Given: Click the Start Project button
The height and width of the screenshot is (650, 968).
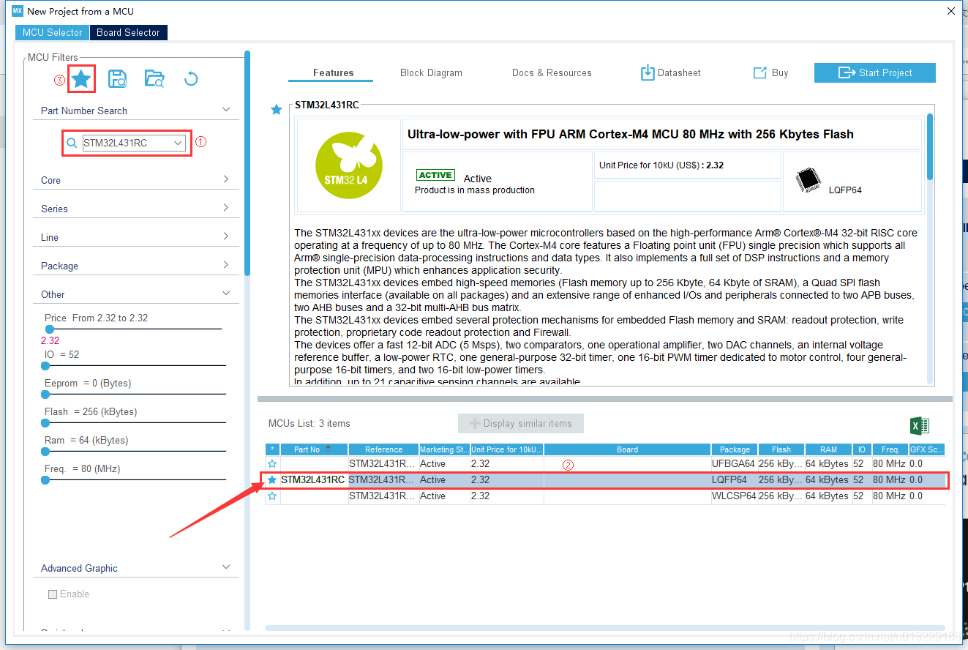Looking at the screenshot, I should (874, 72).
